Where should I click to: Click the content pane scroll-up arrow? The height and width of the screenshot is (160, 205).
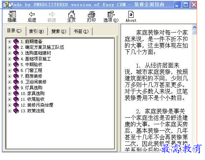(x=195, y=27)
